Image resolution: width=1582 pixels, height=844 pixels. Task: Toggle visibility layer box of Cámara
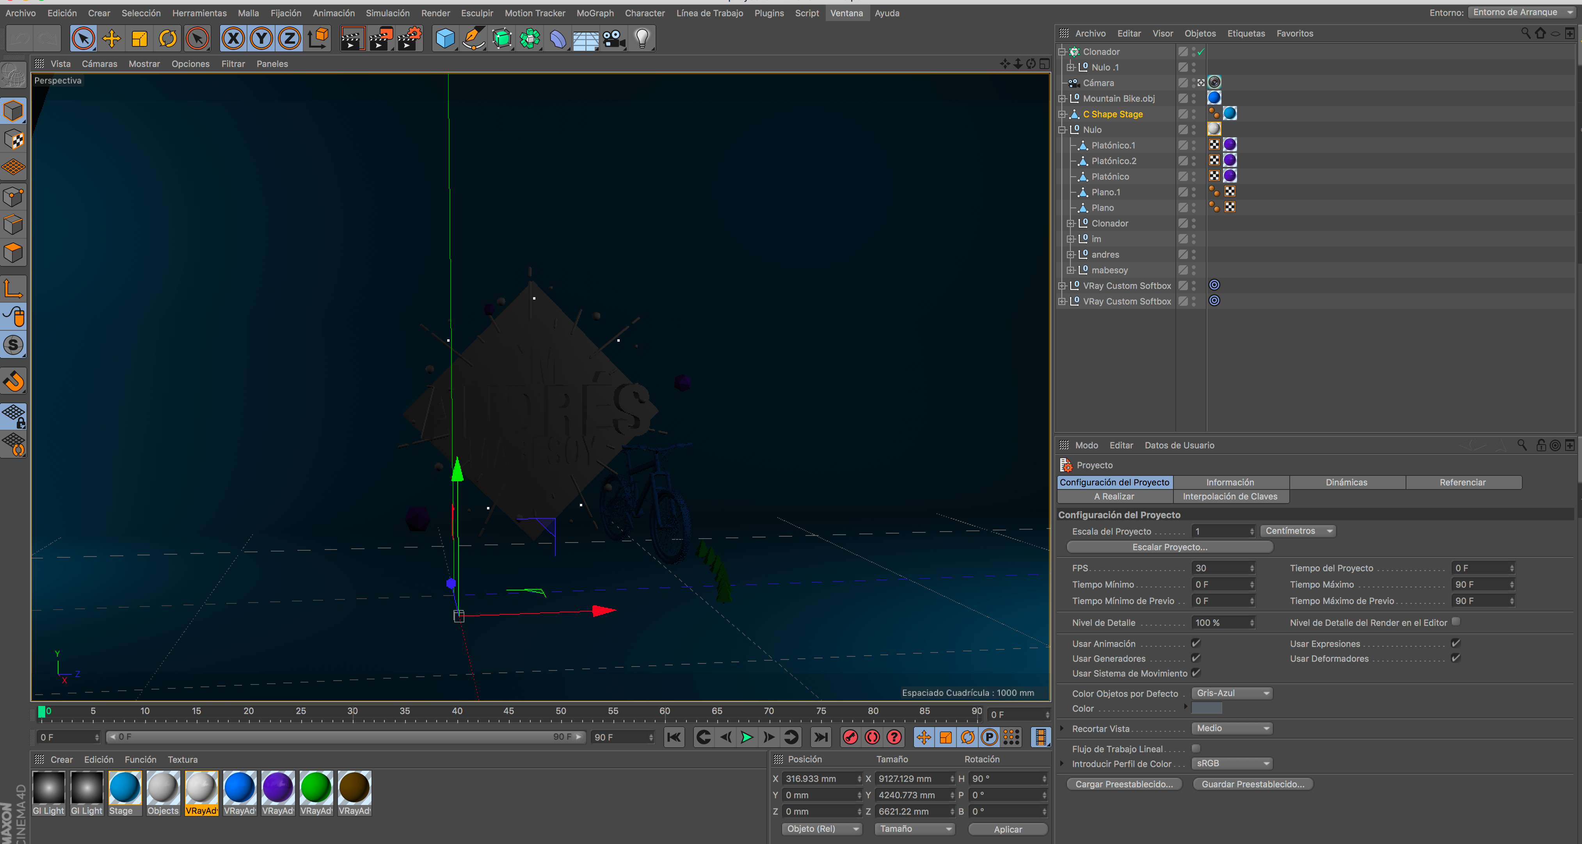tap(1183, 82)
